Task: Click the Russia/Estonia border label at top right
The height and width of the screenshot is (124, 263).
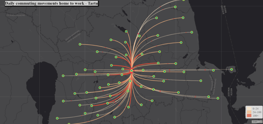Action: pyautogui.click(x=224, y=10)
